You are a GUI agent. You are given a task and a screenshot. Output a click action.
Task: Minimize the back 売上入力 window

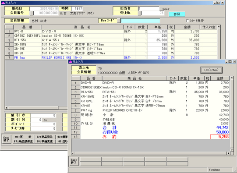(x=215, y=3)
